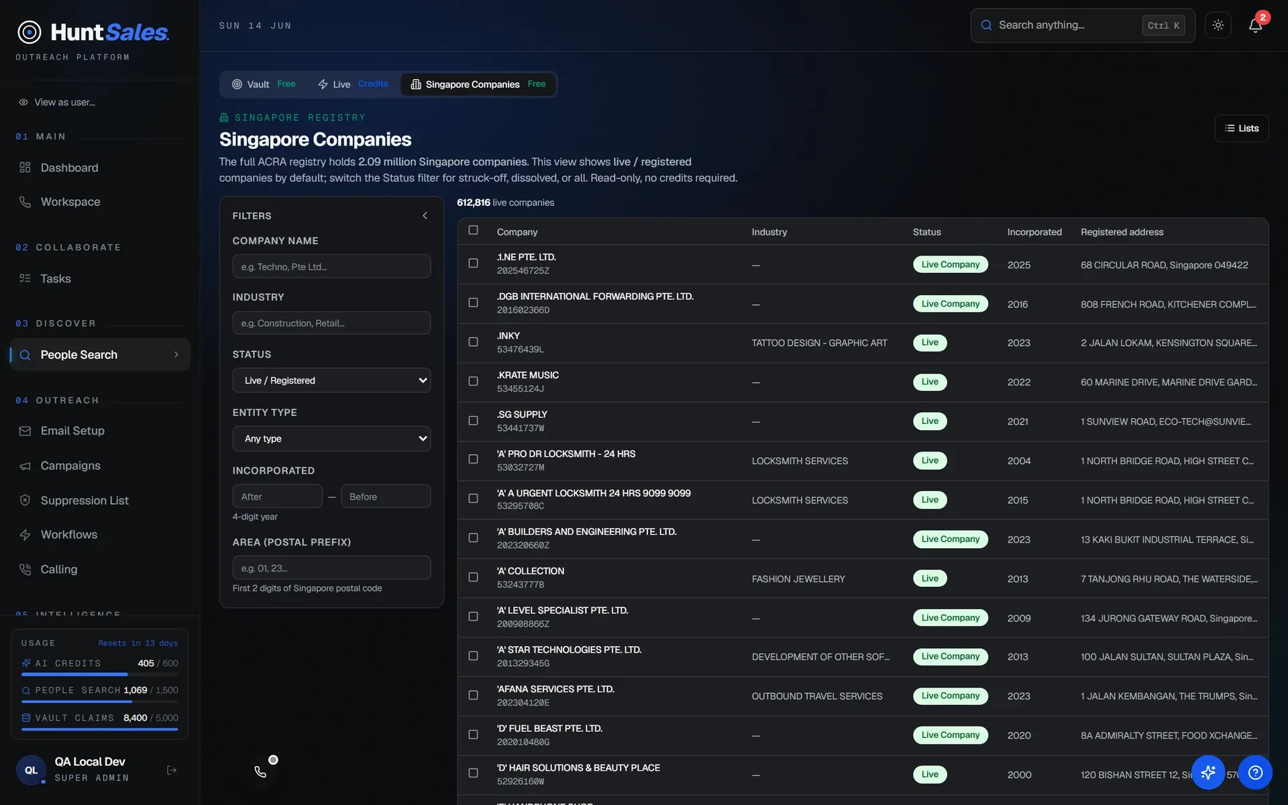Viewport: 1288px width, 805px height.
Task: Open Workflows menu item
Action: (x=100, y=535)
